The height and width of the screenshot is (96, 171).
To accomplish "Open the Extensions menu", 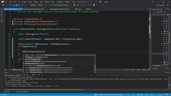I will pos(60,2).
